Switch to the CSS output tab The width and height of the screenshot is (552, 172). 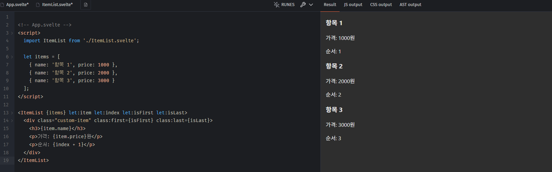coord(381,5)
